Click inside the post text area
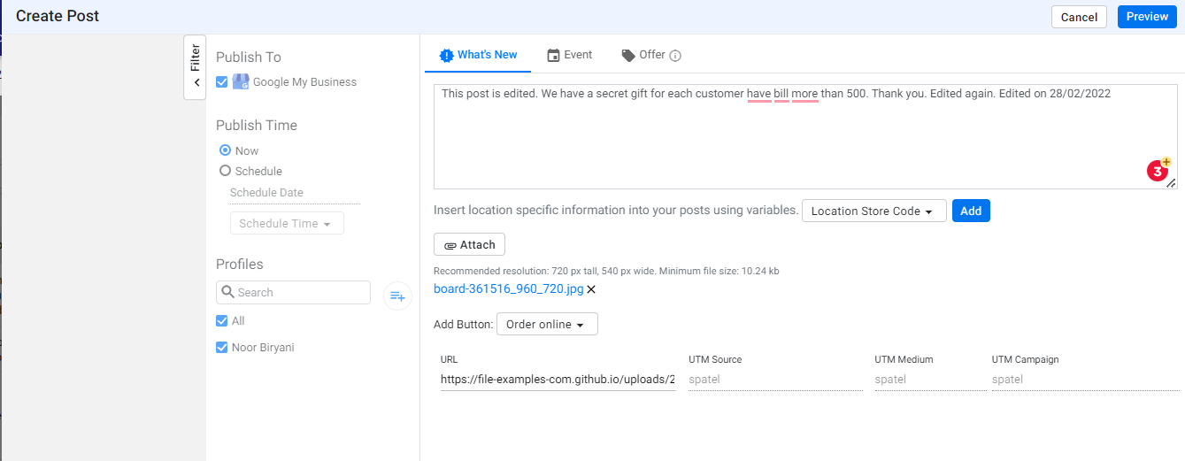1185x461 pixels. [805, 136]
